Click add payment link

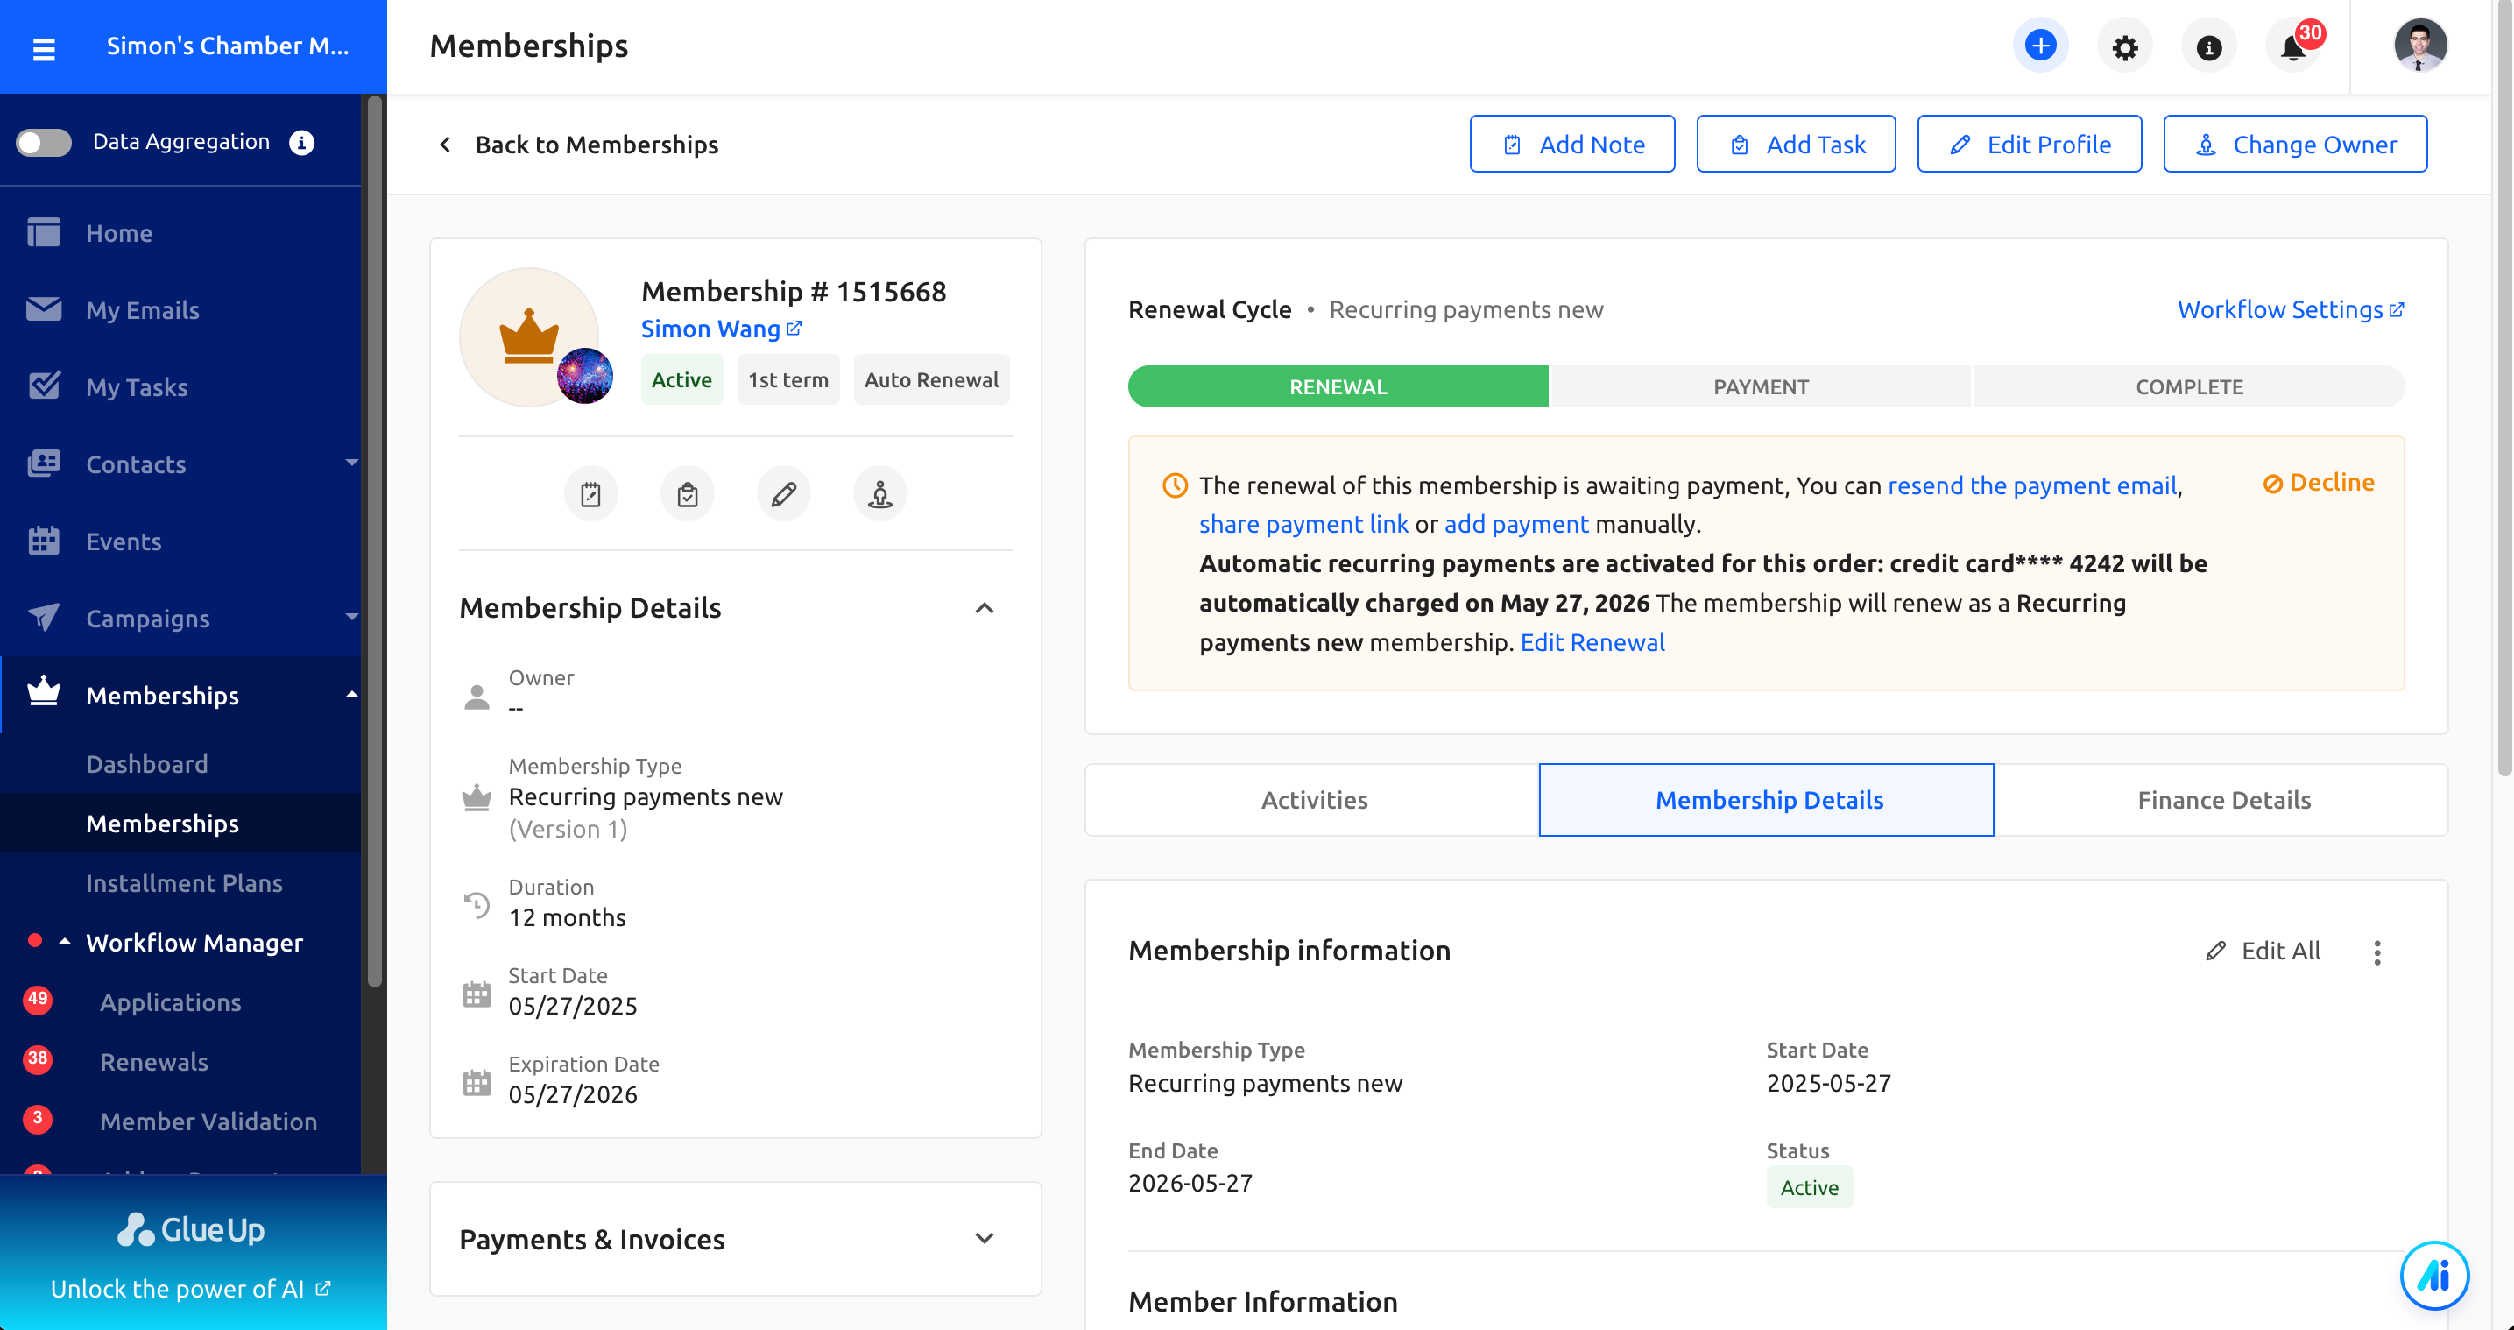1515,525
